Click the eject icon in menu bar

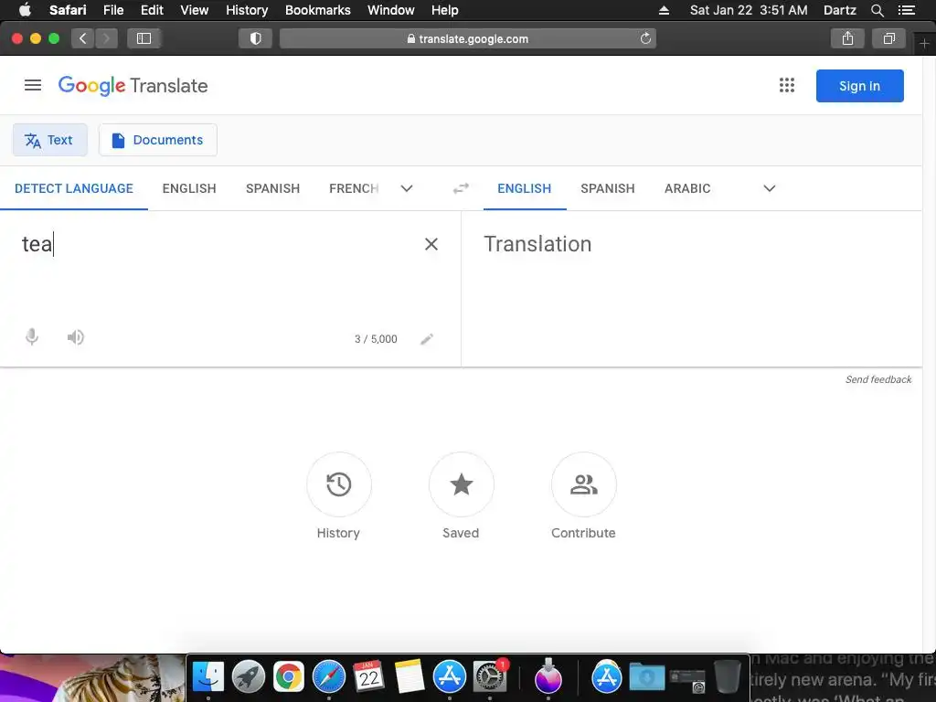(x=664, y=10)
